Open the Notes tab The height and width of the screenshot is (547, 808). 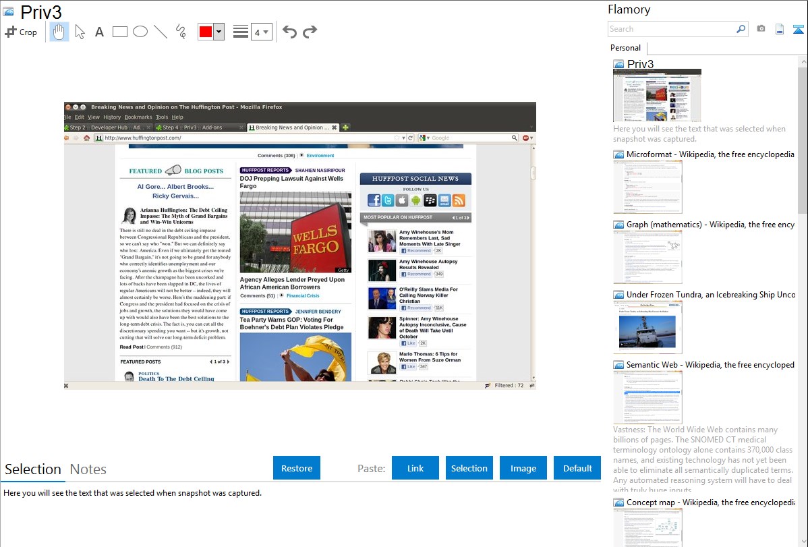[x=88, y=469]
